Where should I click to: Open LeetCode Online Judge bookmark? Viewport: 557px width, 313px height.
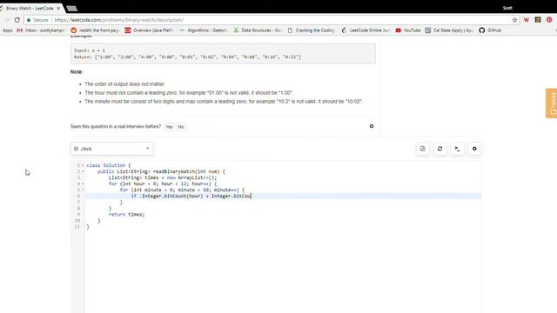366,30
